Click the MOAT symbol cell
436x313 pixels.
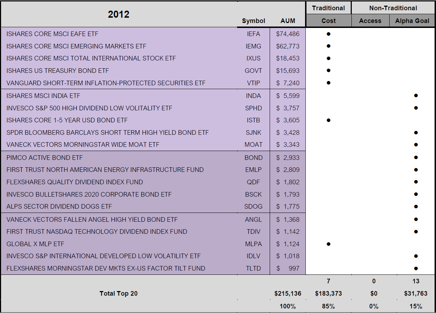click(x=253, y=145)
